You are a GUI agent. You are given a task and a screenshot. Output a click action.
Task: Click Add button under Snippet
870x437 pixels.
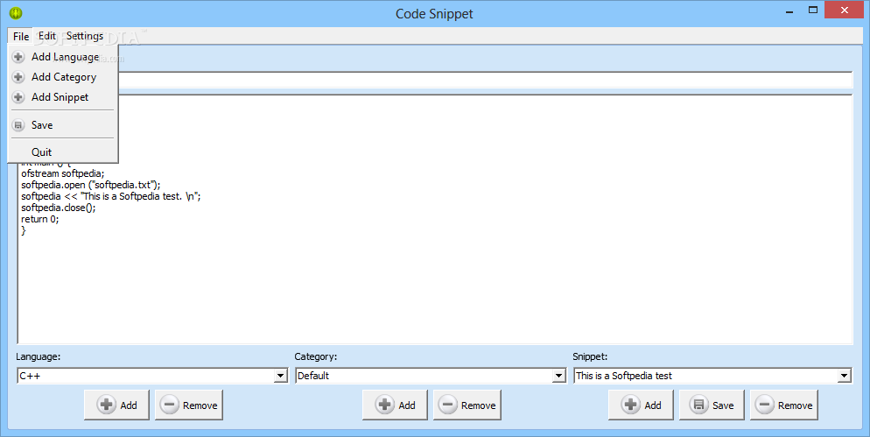pyautogui.click(x=641, y=405)
